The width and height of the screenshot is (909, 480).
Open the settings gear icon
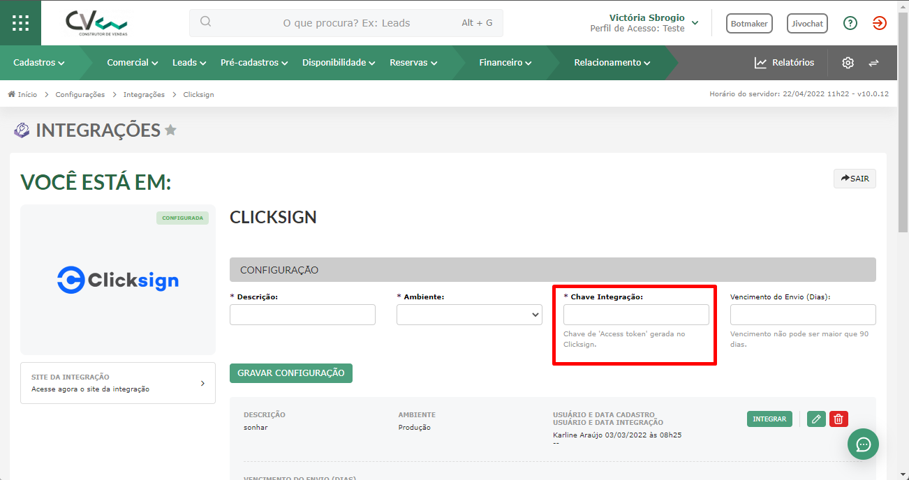tap(848, 63)
